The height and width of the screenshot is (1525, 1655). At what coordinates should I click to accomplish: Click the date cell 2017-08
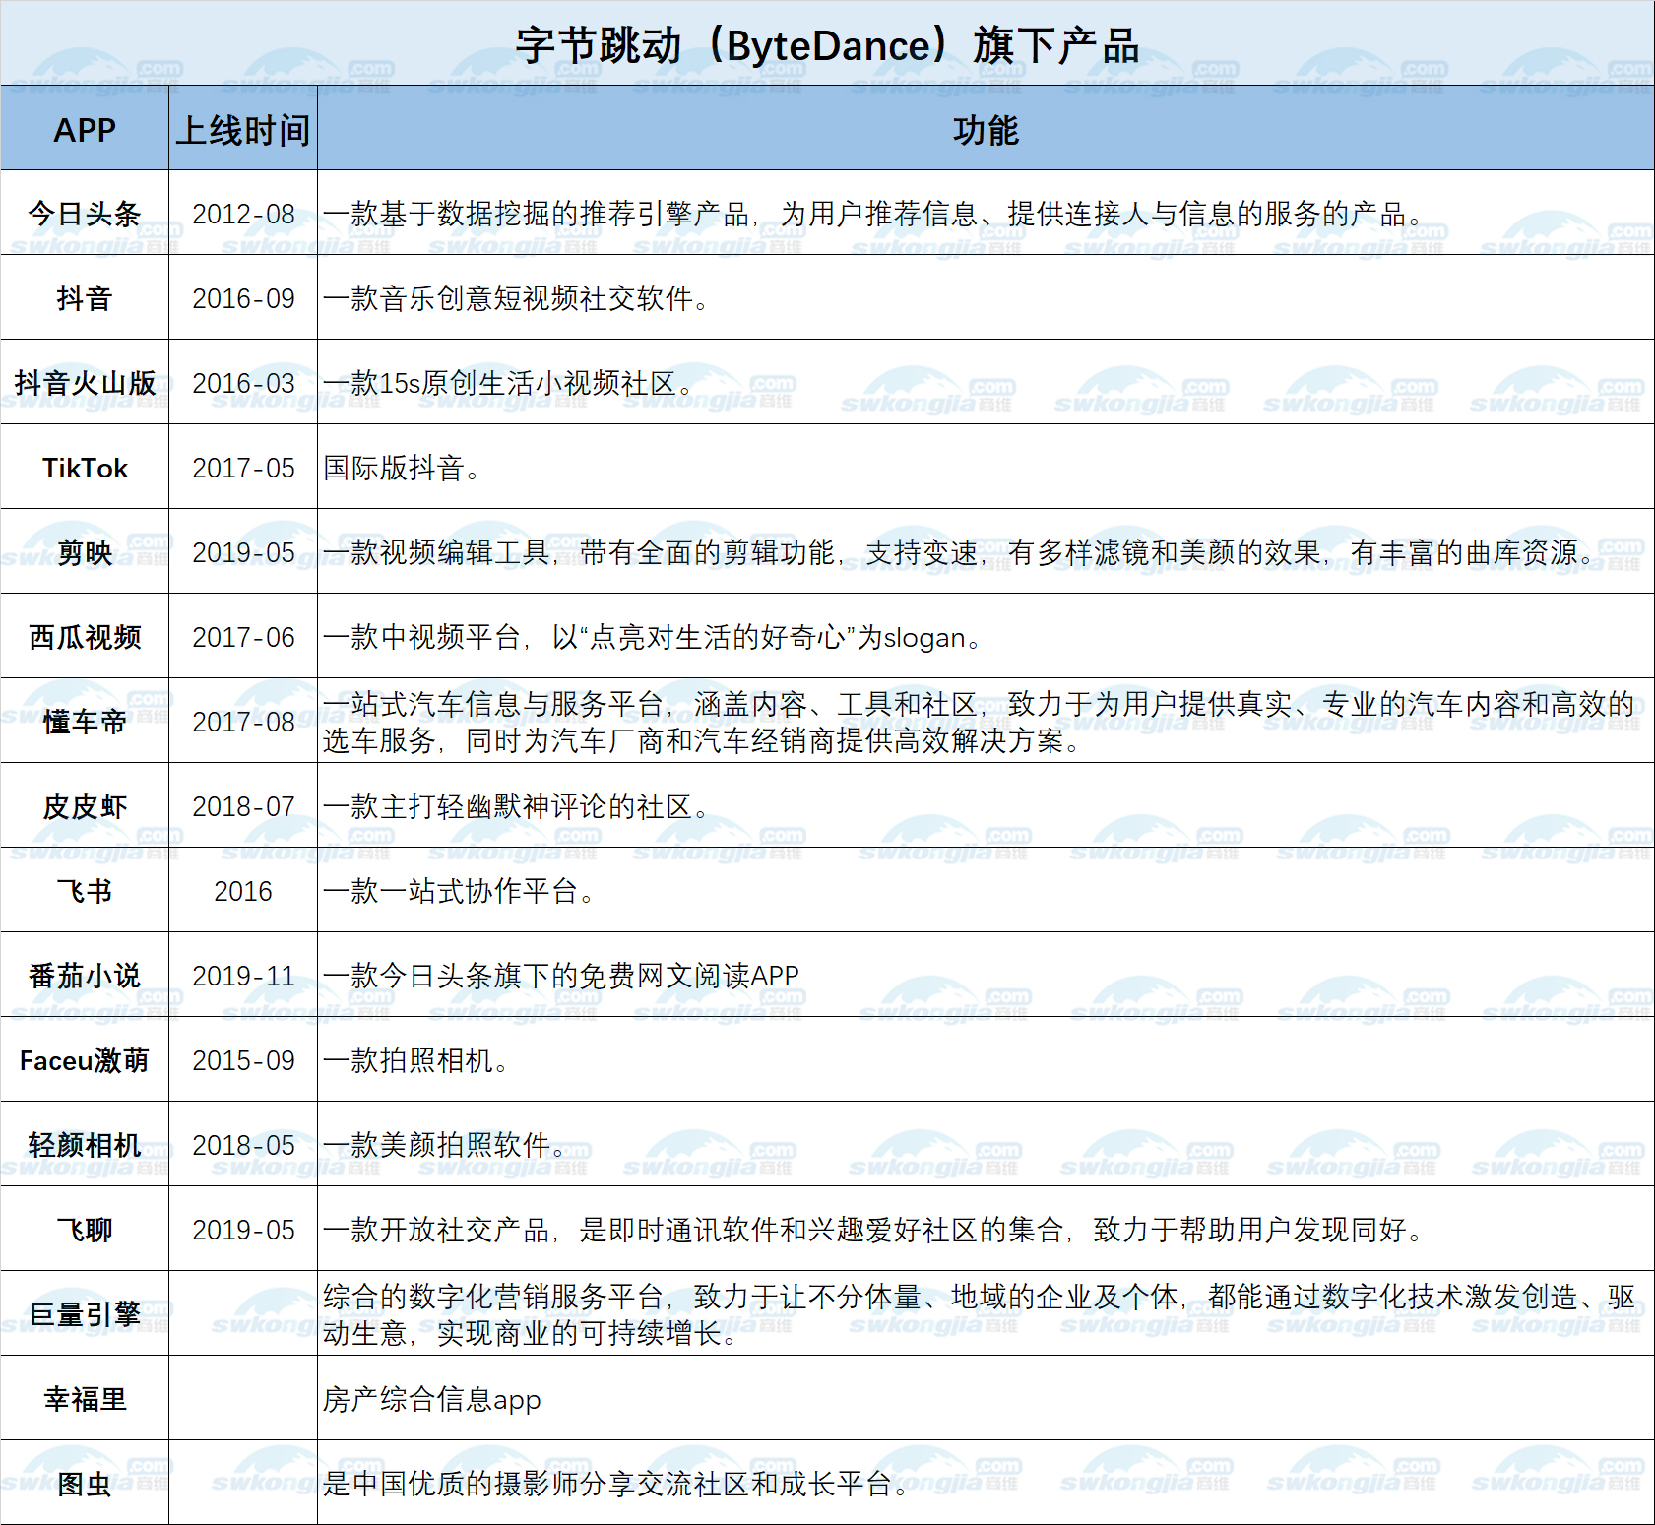coord(243,722)
